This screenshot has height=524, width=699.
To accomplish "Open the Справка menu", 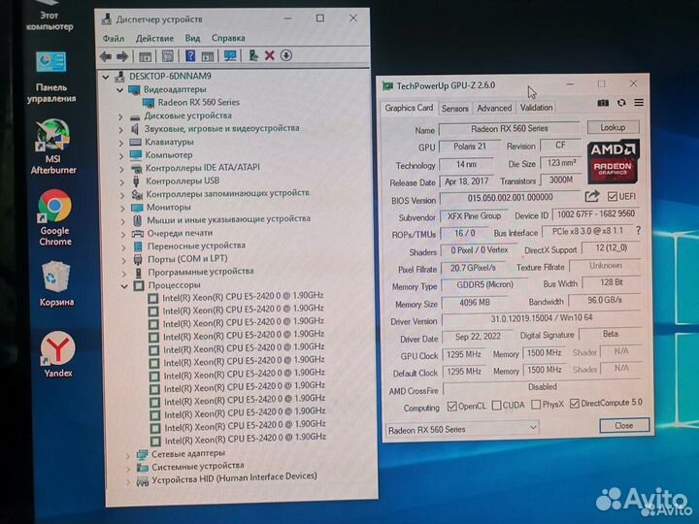I will (x=228, y=38).
